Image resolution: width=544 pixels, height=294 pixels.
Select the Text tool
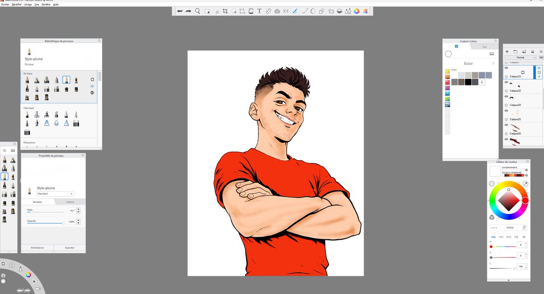[x=259, y=11]
